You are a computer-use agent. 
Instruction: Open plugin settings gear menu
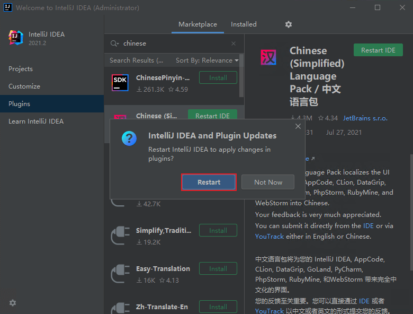(x=289, y=24)
